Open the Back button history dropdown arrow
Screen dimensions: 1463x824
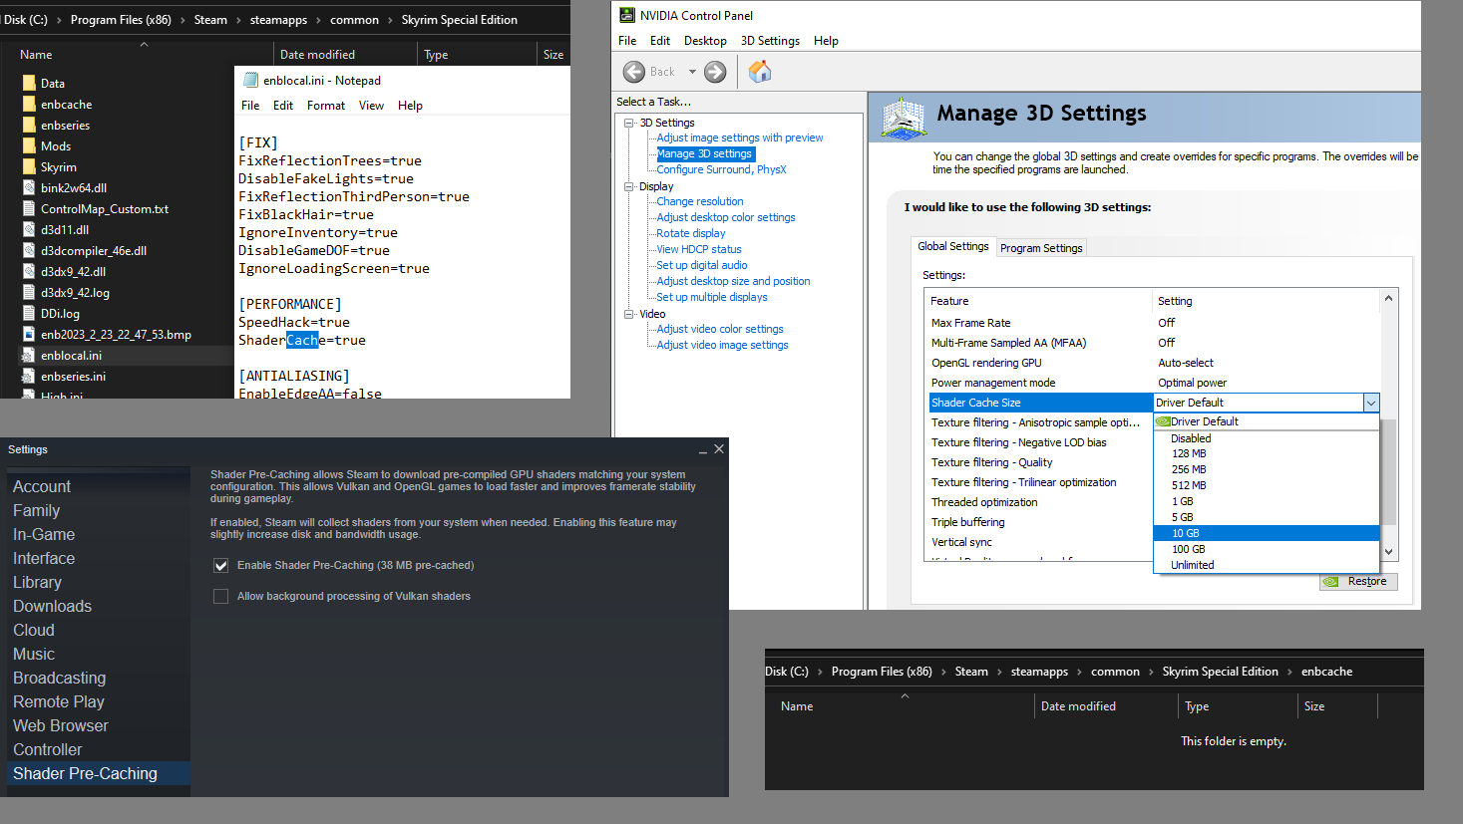point(692,72)
